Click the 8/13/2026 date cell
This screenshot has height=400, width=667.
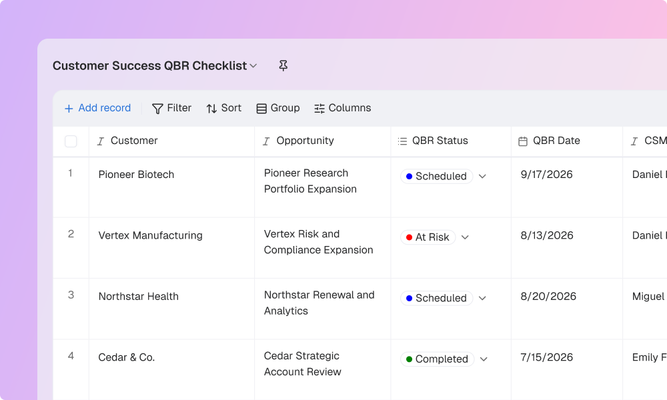point(566,248)
